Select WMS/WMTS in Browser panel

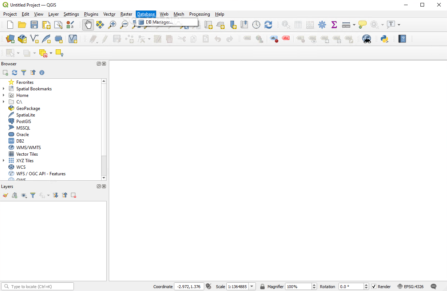pos(28,147)
